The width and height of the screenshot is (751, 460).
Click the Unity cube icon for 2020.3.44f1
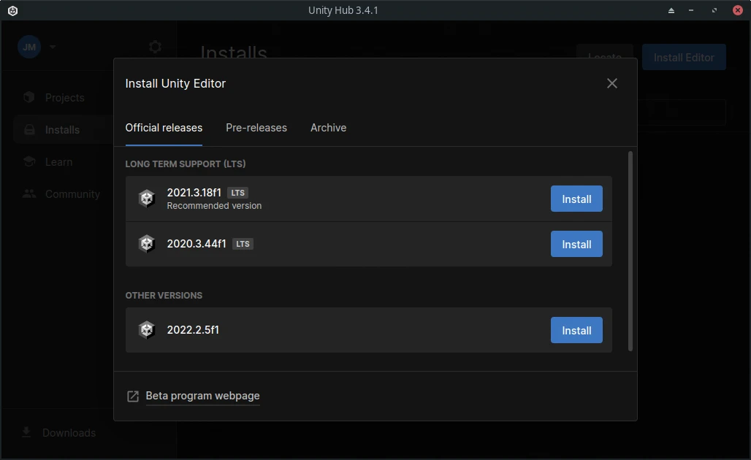coord(147,244)
